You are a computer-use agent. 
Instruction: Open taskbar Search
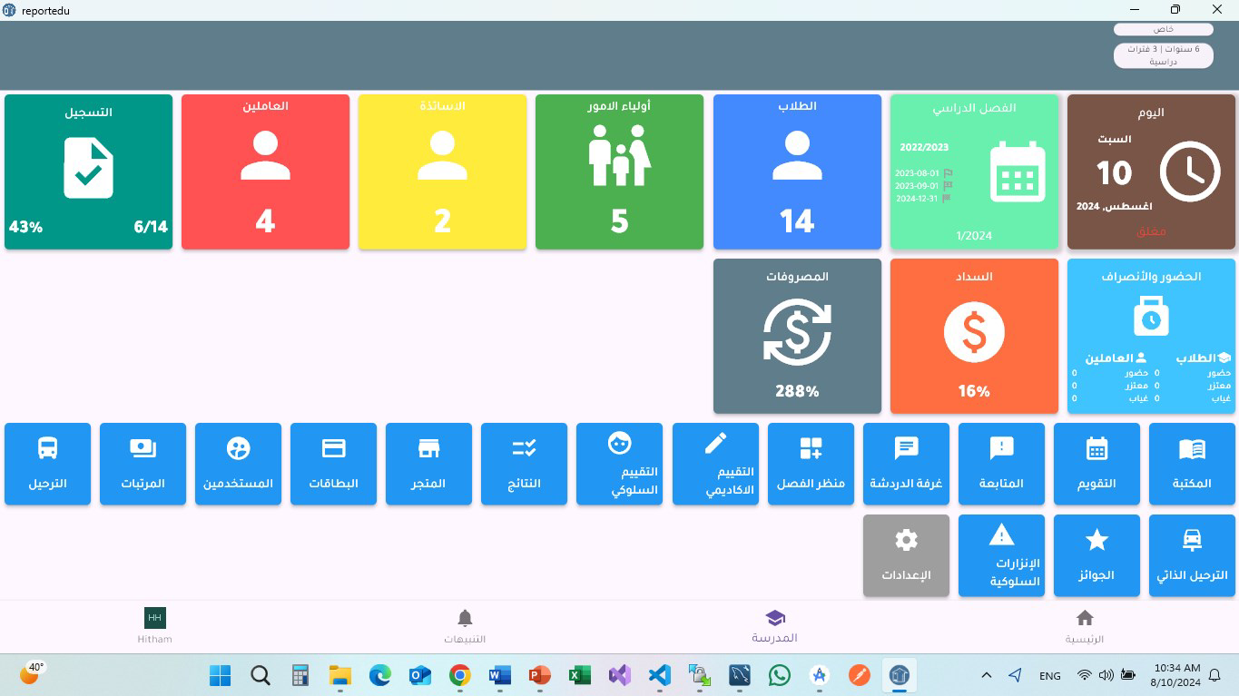(x=260, y=675)
